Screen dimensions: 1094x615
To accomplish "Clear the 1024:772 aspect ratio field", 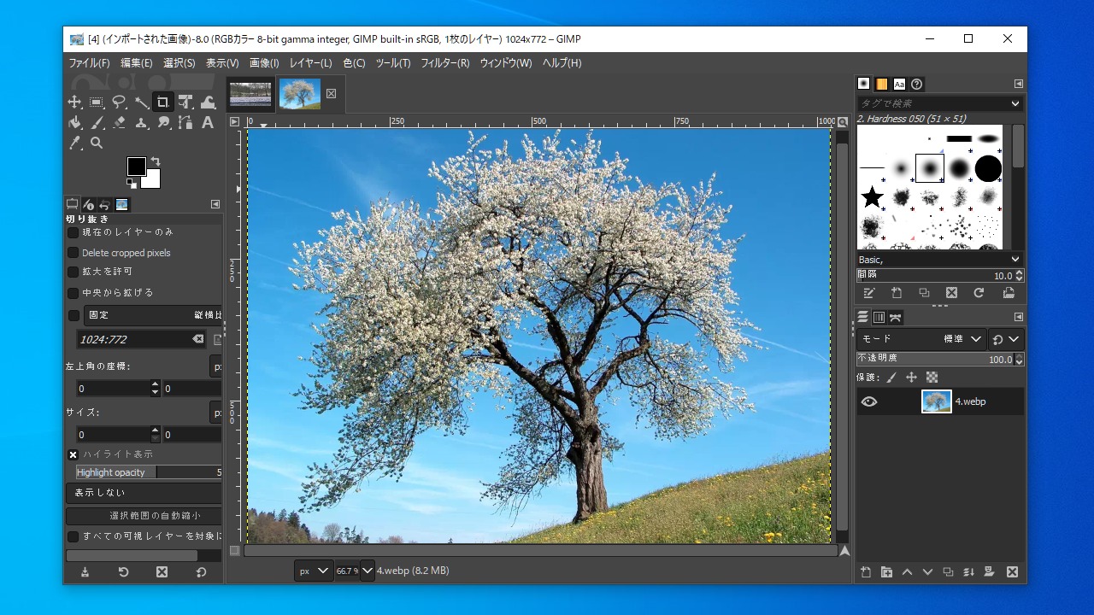I will (198, 339).
